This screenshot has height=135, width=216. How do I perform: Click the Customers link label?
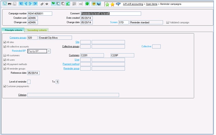click(x=74, y=55)
